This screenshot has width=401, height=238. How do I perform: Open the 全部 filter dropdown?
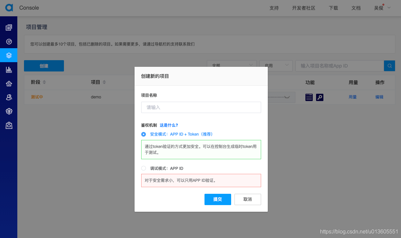click(232, 65)
